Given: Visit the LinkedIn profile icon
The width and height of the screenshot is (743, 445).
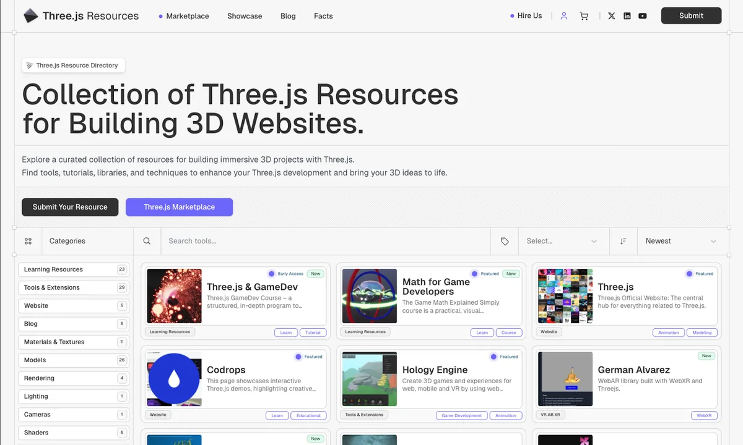Looking at the screenshot, I should pyautogui.click(x=627, y=16).
